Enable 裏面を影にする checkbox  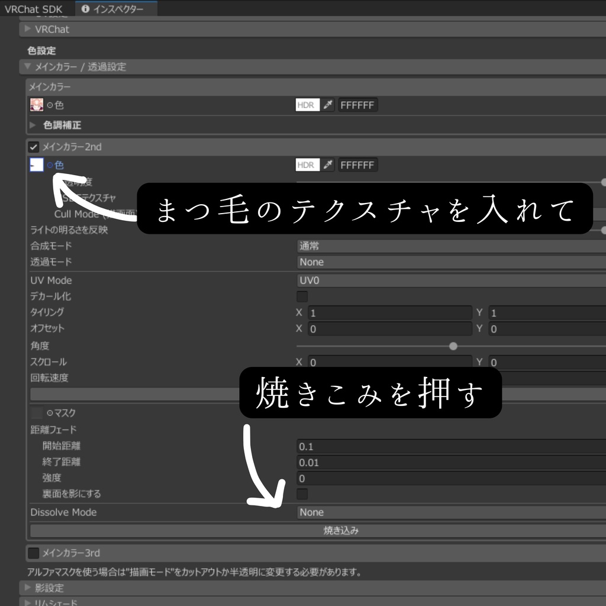(302, 494)
